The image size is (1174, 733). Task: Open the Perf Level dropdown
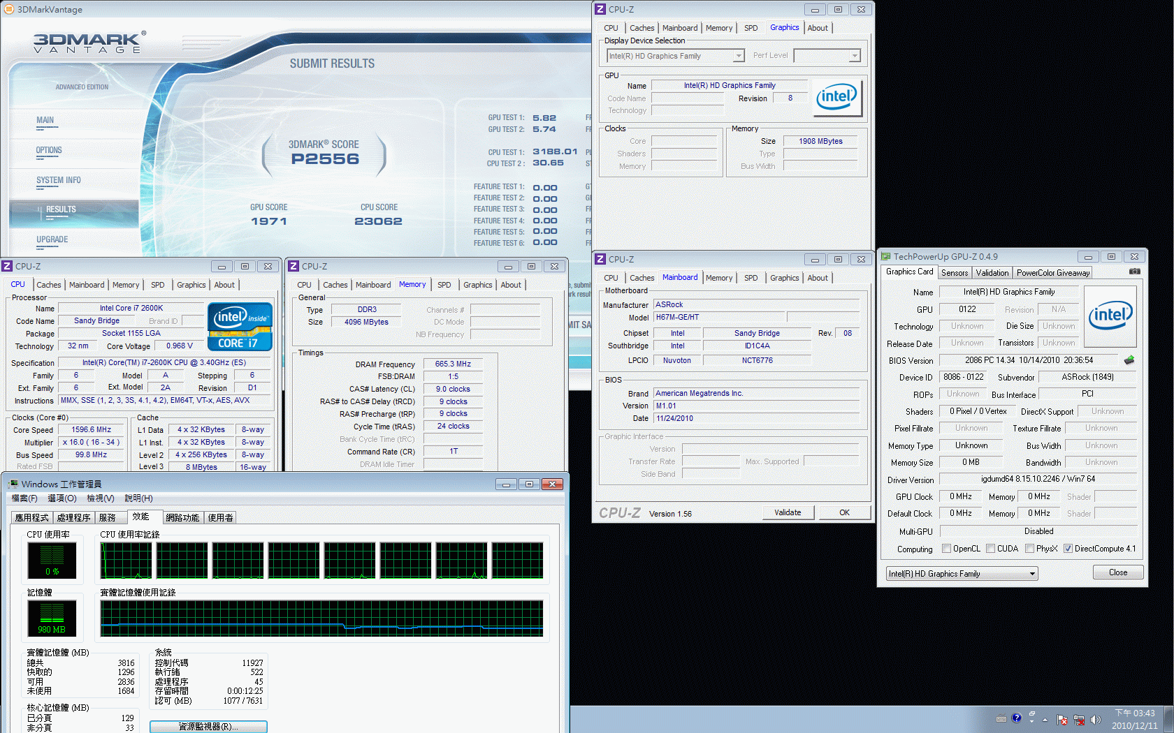click(x=855, y=56)
